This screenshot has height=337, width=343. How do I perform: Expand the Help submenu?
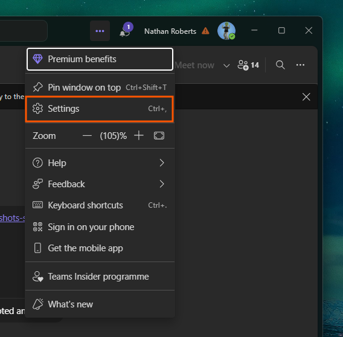(100, 163)
